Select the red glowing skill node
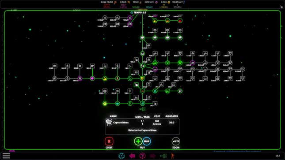Screen dimensions: 285x160 pyautogui.click(x=180, y=21)
